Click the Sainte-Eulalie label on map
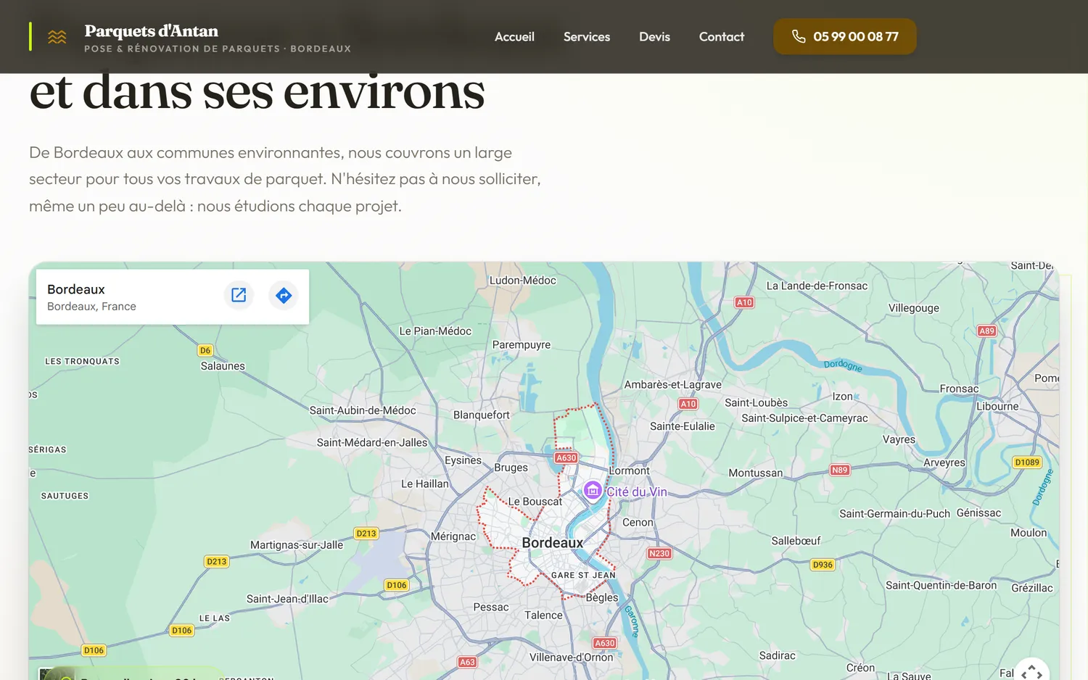The width and height of the screenshot is (1088, 680). tap(683, 426)
